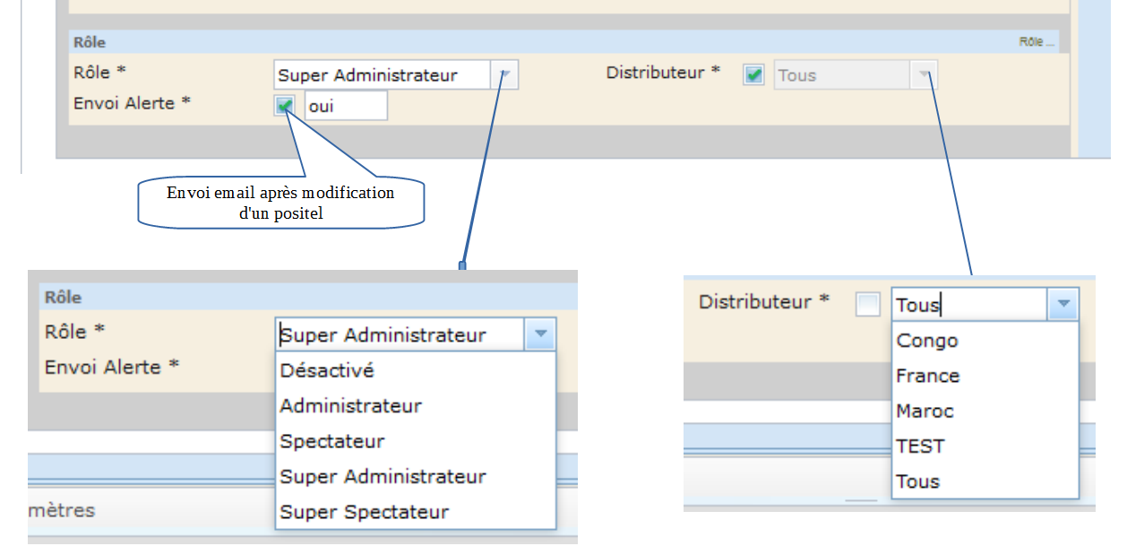The width and height of the screenshot is (1127, 546).
Task: Select 'Congo' as distributor
Action: [x=927, y=341]
